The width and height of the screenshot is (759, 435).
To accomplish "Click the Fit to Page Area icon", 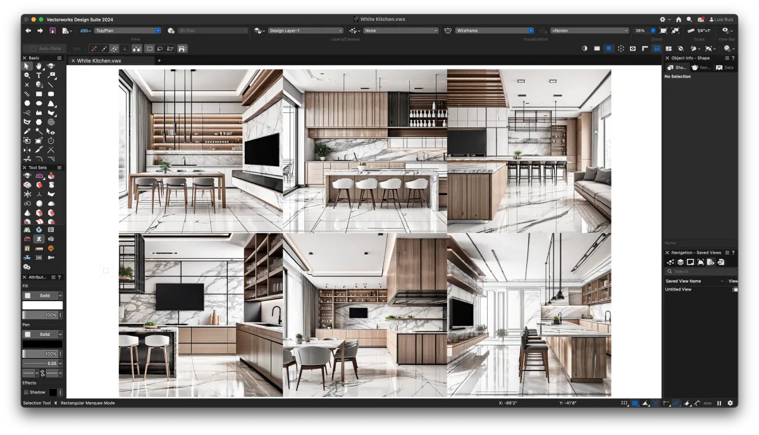I will pyautogui.click(x=663, y=30).
